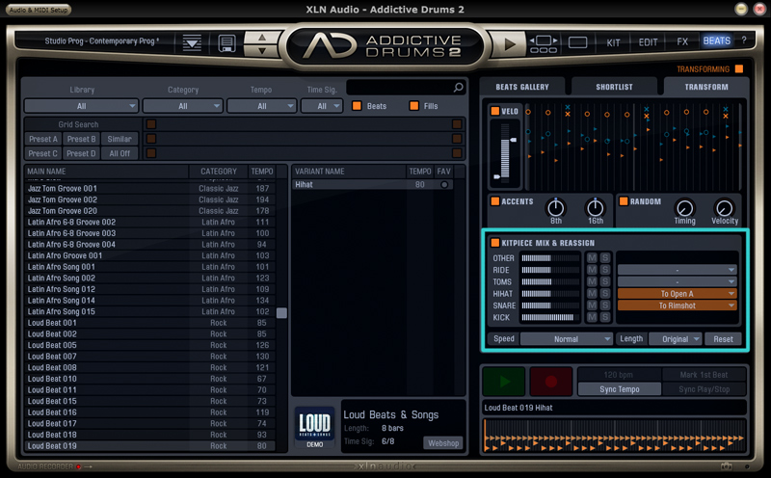
Task: Toggle the TRANSFORMING indicator
Action: click(738, 68)
